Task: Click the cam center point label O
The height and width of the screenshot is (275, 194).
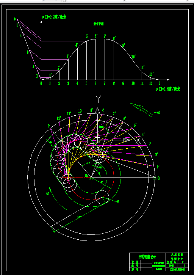Action: (87, 175)
